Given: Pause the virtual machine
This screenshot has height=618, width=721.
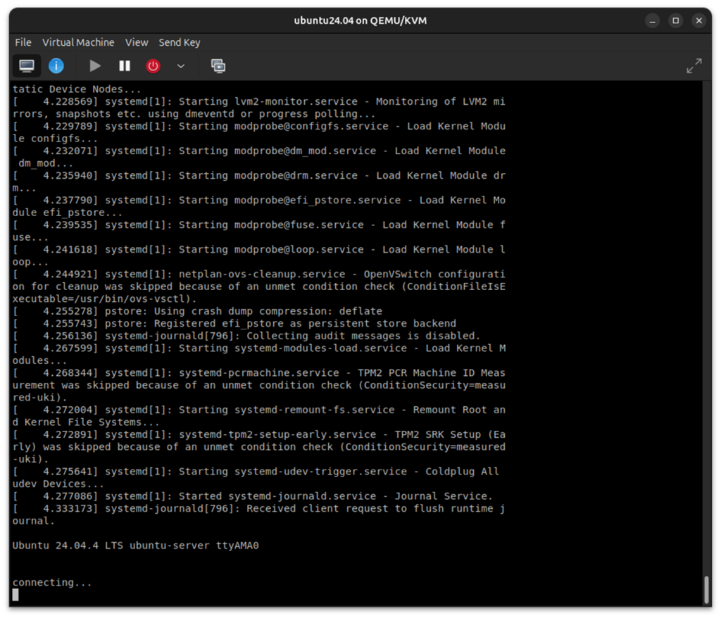Looking at the screenshot, I should click(x=125, y=66).
